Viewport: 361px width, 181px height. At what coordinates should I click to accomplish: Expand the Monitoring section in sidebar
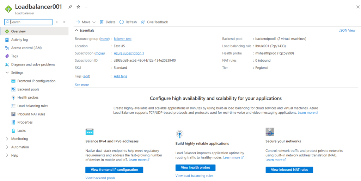click(7, 139)
